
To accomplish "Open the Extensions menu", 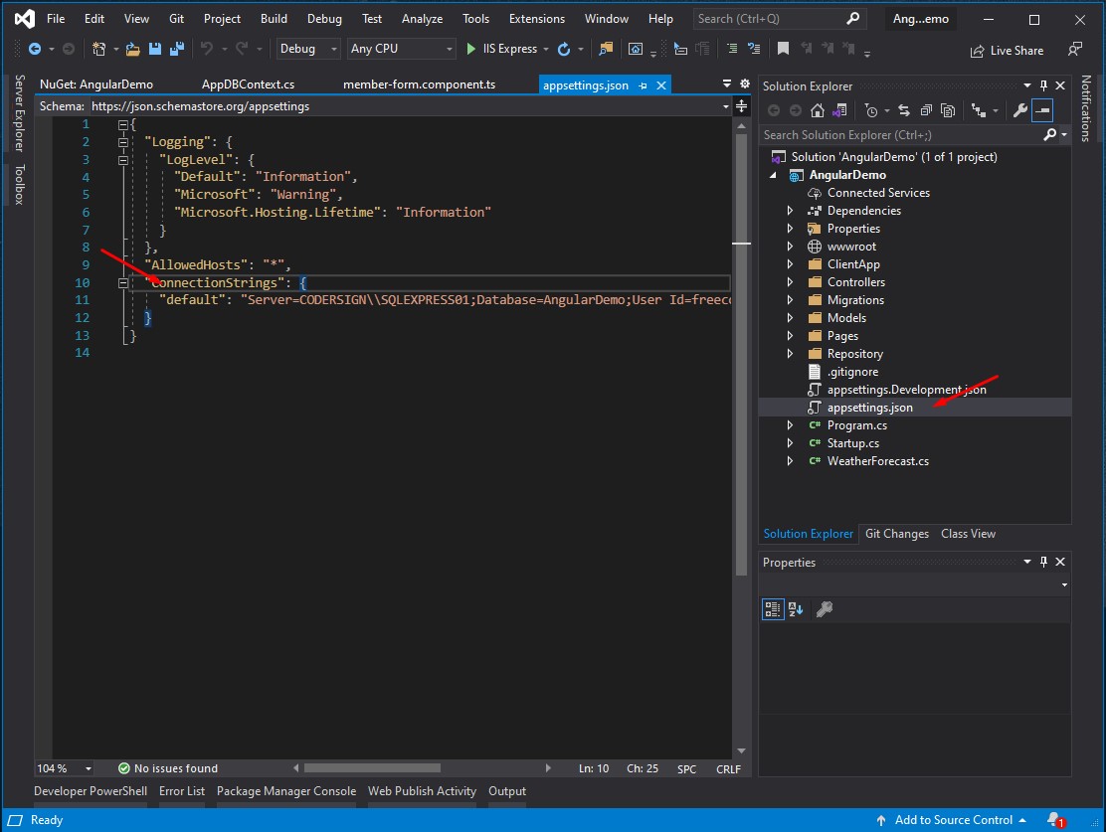I will 536,19.
